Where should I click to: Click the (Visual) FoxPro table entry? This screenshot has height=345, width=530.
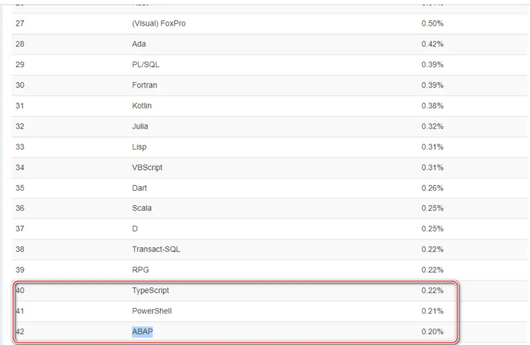coord(158,24)
